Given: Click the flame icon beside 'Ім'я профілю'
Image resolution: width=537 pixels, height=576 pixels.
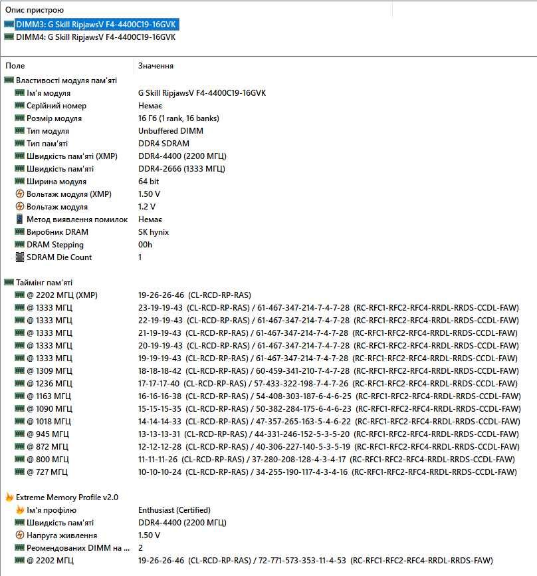Looking at the screenshot, I should coord(19,509).
